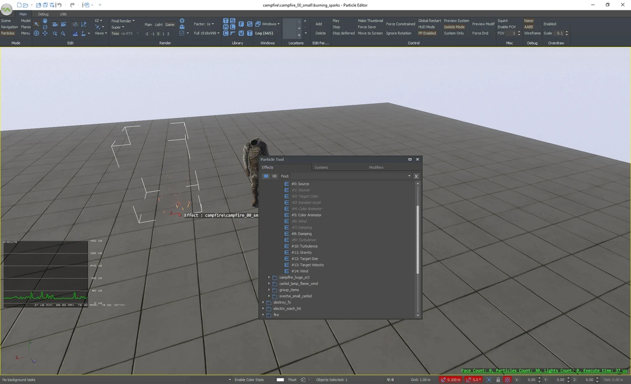Screen dimensions: 631x384
Task: Open the Windows panel icon in Windows group
Action: point(258,24)
